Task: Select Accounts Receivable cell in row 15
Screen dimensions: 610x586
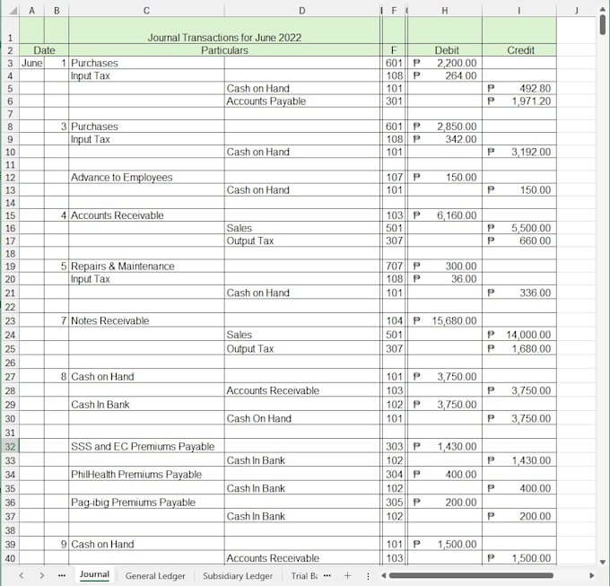Action: click(146, 215)
